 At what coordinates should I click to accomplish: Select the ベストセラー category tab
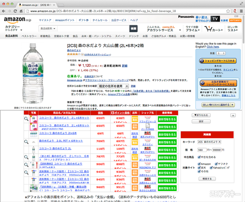(x=29, y=36)
